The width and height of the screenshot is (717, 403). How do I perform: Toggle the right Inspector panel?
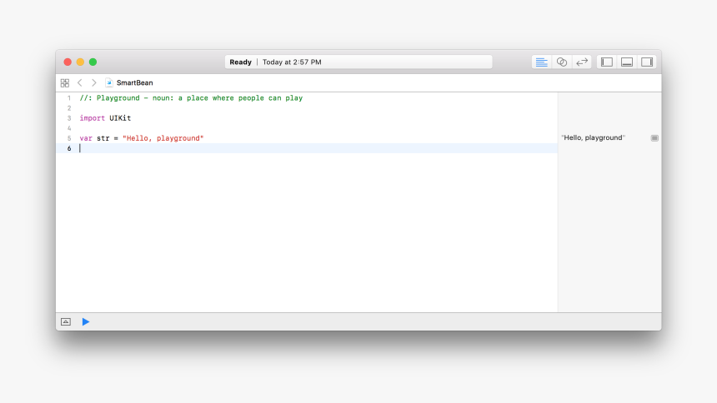[647, 62]
